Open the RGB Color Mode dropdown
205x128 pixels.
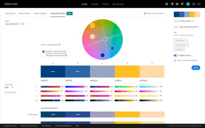click(x=9, y=87)
